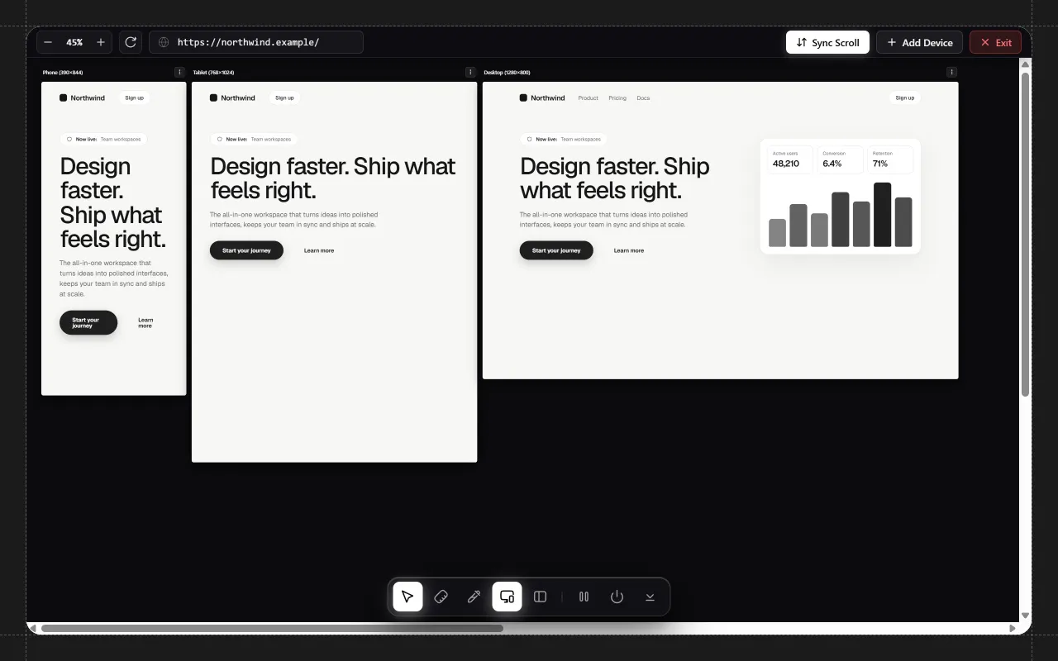Viewport: 1058px width, 661px height.
Task: Click the Desktop (1280×800) device label
Action: [x=507, y=73]
